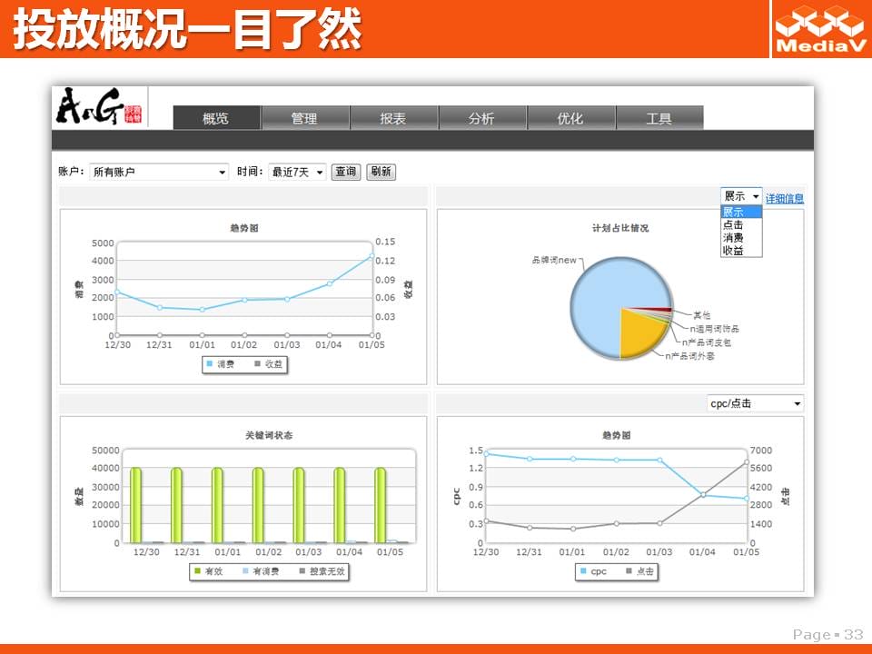This screenshot has height=654, width=872.
Task: Click the blue 消费 legend swatch under the trend chart
Action: click(x=210, y=363)
